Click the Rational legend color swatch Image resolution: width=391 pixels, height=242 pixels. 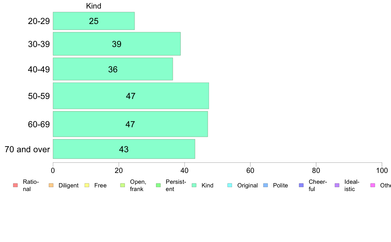click(15, 185)
